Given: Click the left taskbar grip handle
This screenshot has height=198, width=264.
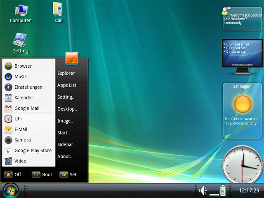Looking at the screenshot, I should coord(26,191).
